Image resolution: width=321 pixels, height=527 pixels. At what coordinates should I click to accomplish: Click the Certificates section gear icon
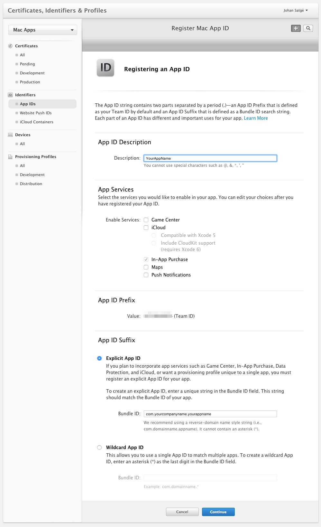click(10, 46)
